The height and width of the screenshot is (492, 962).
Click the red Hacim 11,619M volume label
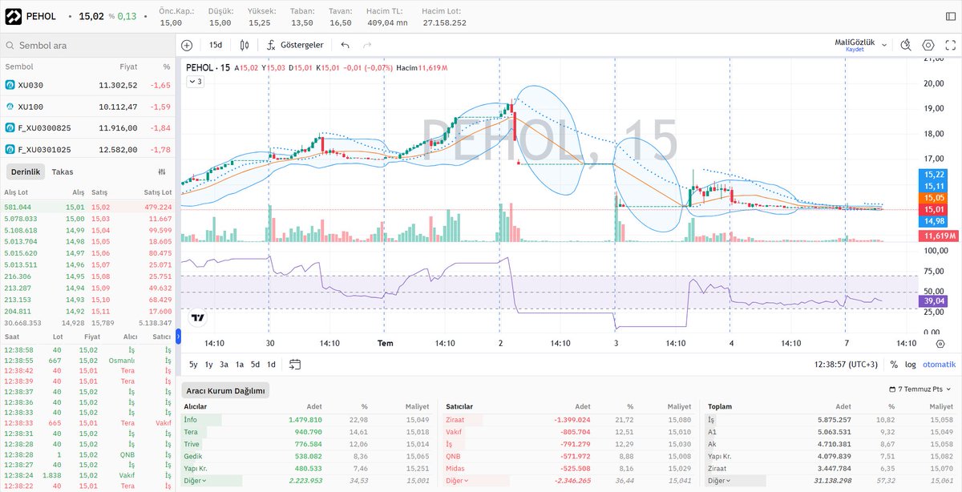(938, 236)
